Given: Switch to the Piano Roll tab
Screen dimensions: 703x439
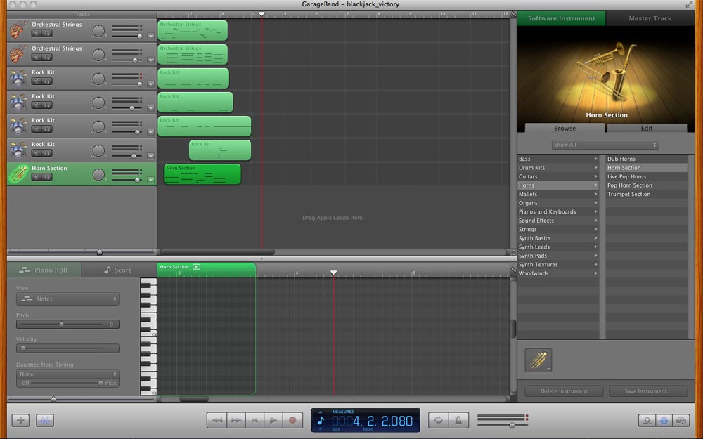Looking at the screenshot, I should pos(44,270).
